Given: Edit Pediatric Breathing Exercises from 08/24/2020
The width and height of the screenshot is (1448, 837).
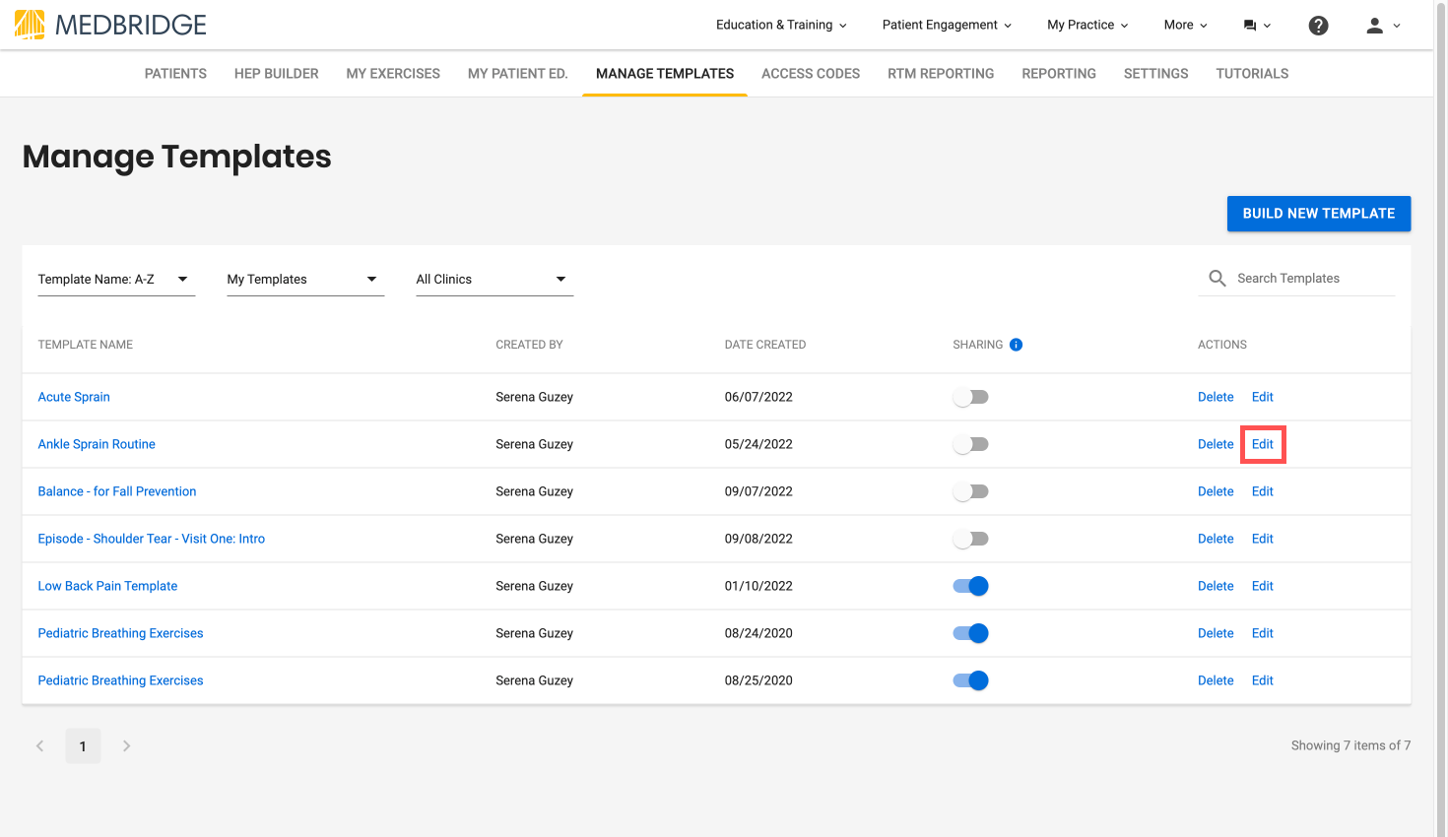Looking at the screenshot, I should coord(1263,633).
